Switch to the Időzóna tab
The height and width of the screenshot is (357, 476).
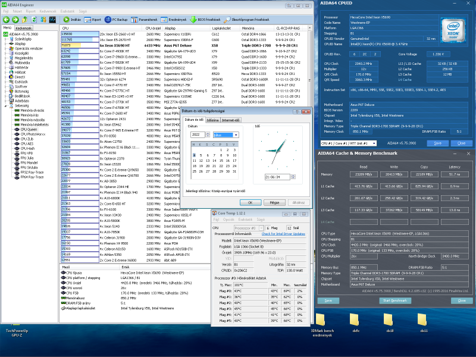point(212,120)
